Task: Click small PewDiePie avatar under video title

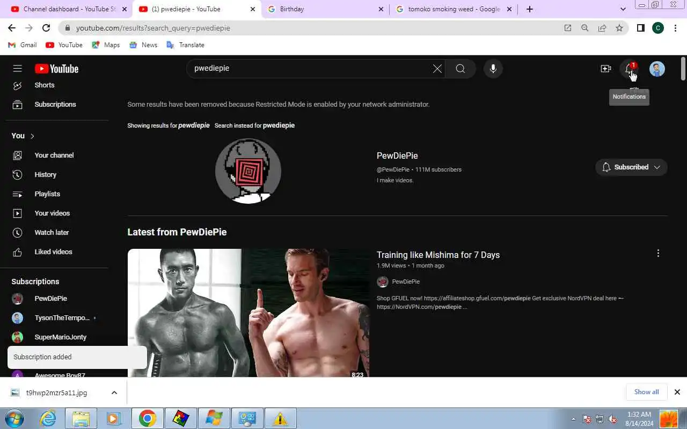Action: click(383, 282)
